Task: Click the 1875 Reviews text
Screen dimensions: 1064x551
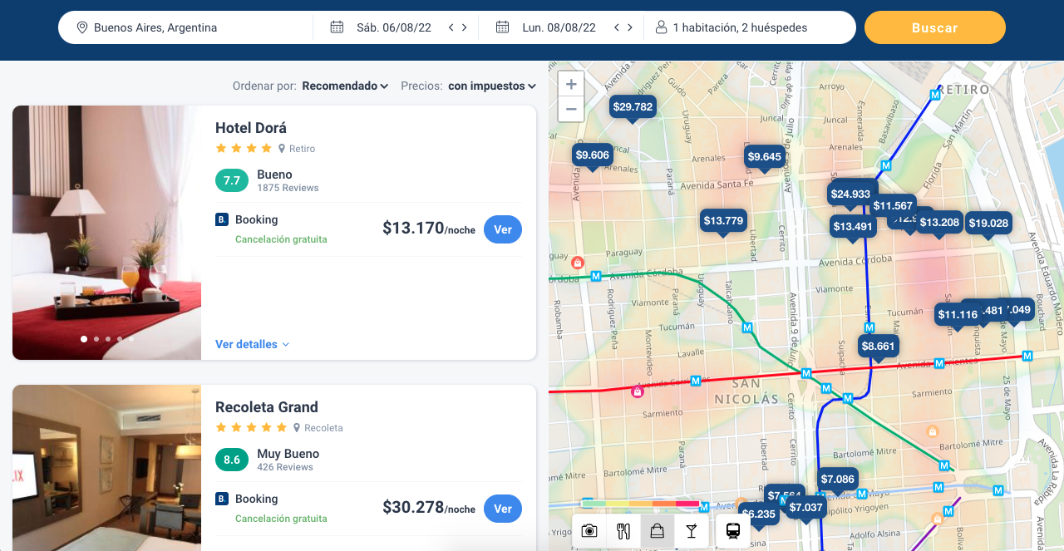Action: (x=288, y=188)
